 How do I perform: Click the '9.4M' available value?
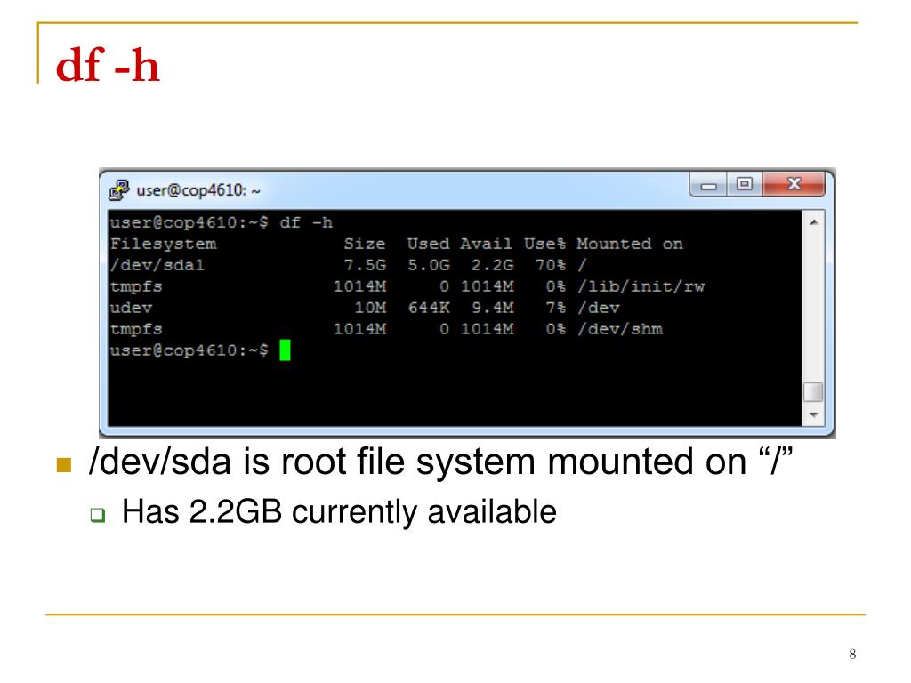[x=492, y=308]
